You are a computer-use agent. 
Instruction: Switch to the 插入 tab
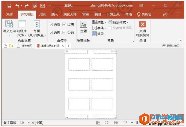point(54,14)
